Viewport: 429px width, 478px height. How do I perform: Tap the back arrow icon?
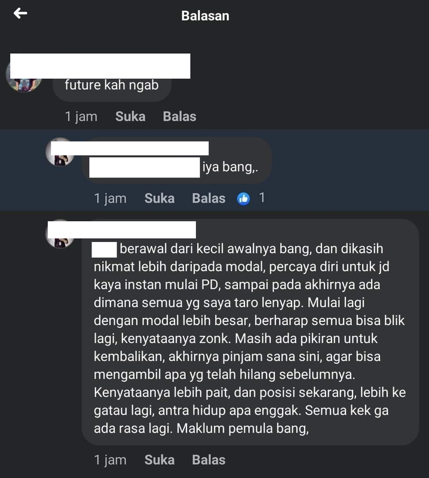(20, 13)
